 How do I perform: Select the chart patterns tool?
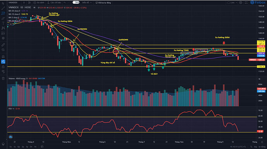[3, 28]
